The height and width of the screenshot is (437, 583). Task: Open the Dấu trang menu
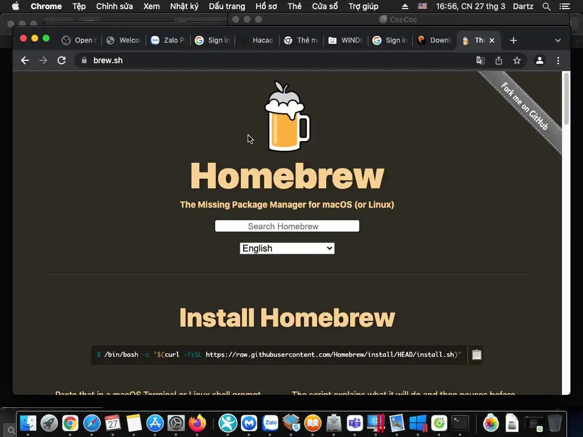[227, 6]
